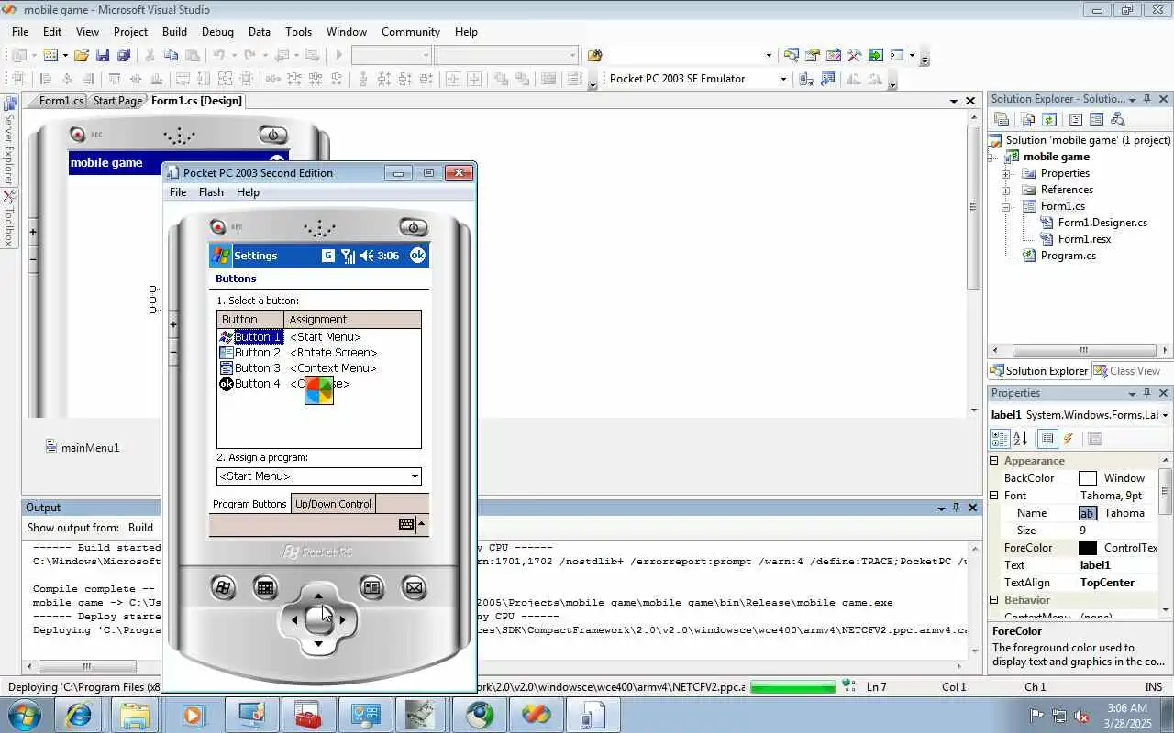Collapse the Appearance category in Properties
The width and height of the screenshot is (1174, 733).
[994, 461]
